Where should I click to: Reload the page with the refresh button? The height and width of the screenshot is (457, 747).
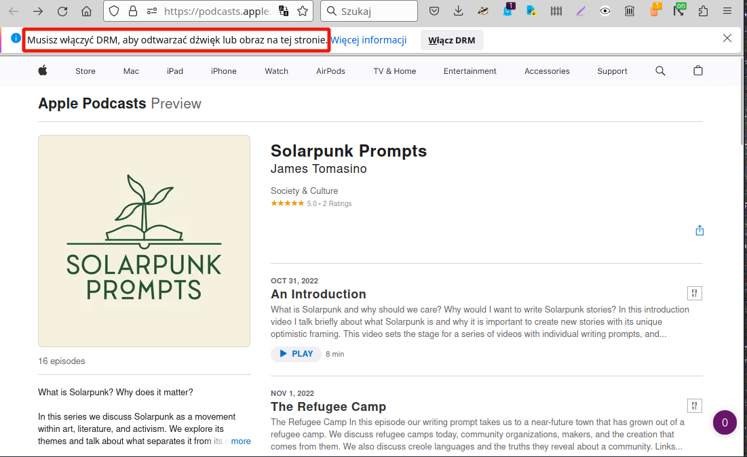click(x=62, y=11)
